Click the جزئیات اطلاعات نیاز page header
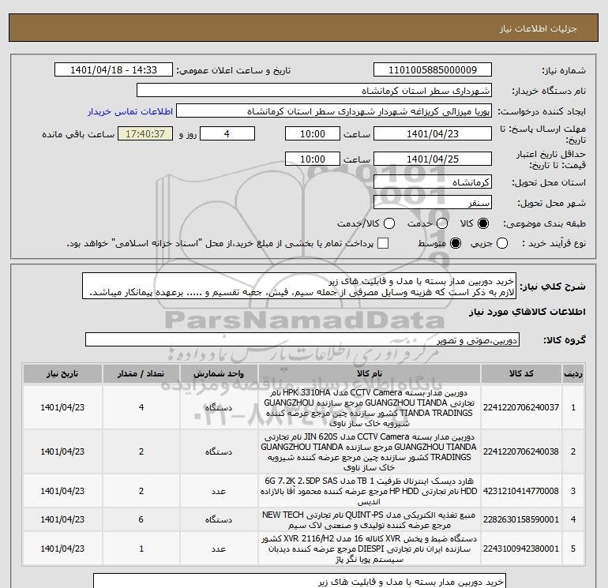 click(539, 28)
